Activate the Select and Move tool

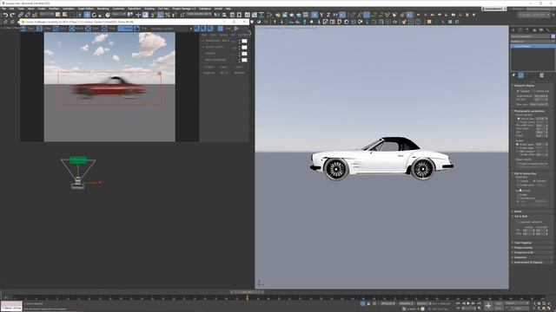pos(87,15)
